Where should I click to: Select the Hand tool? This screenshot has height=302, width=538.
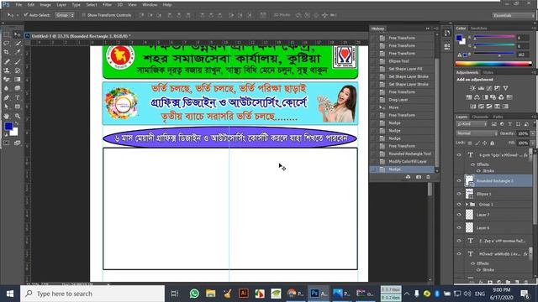[x=7, y=116]
